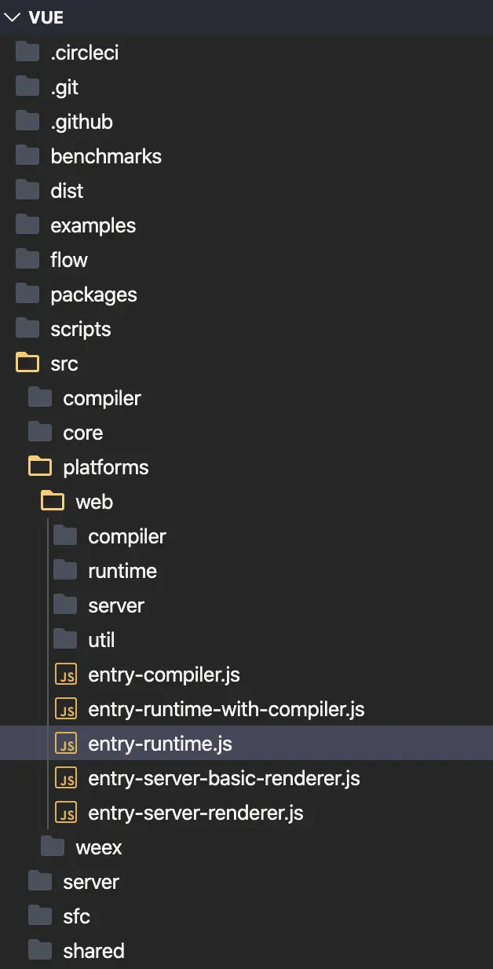Open the .github folder

[x=82, y=122]
